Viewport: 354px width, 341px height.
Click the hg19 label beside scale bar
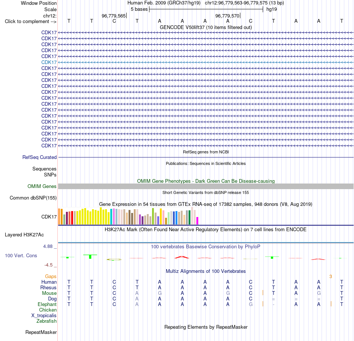click(272, 9)
